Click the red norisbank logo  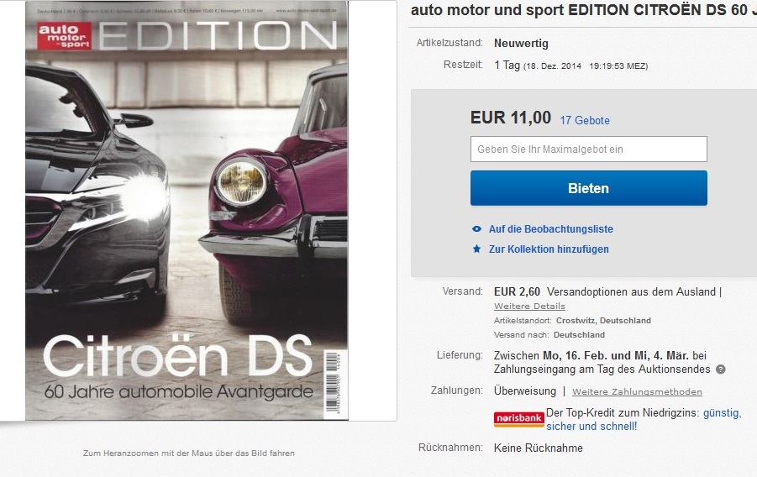tap(519, 418)
